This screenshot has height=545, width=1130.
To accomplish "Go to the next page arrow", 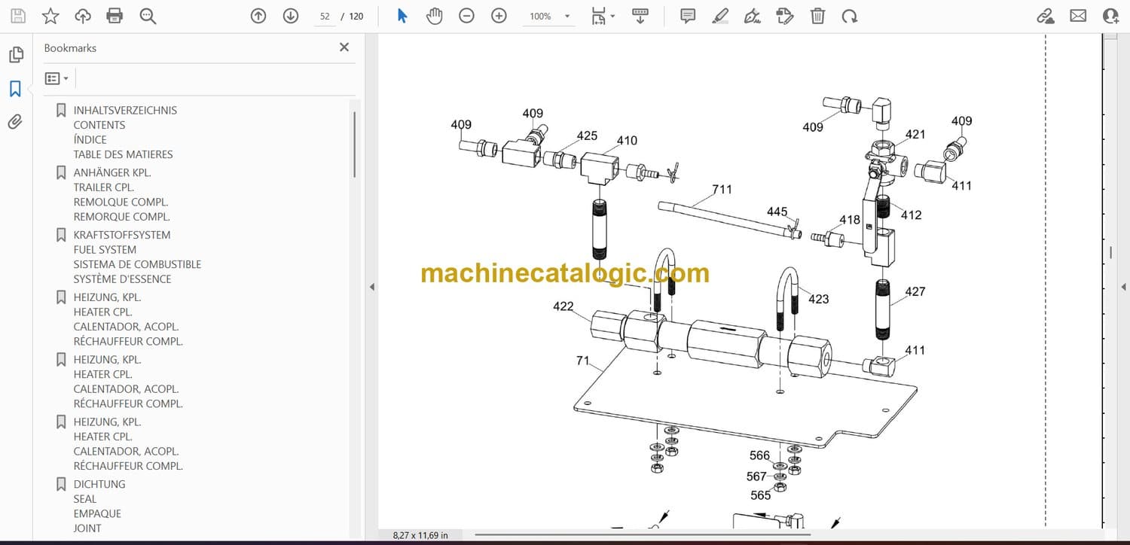I will point(291,16).
